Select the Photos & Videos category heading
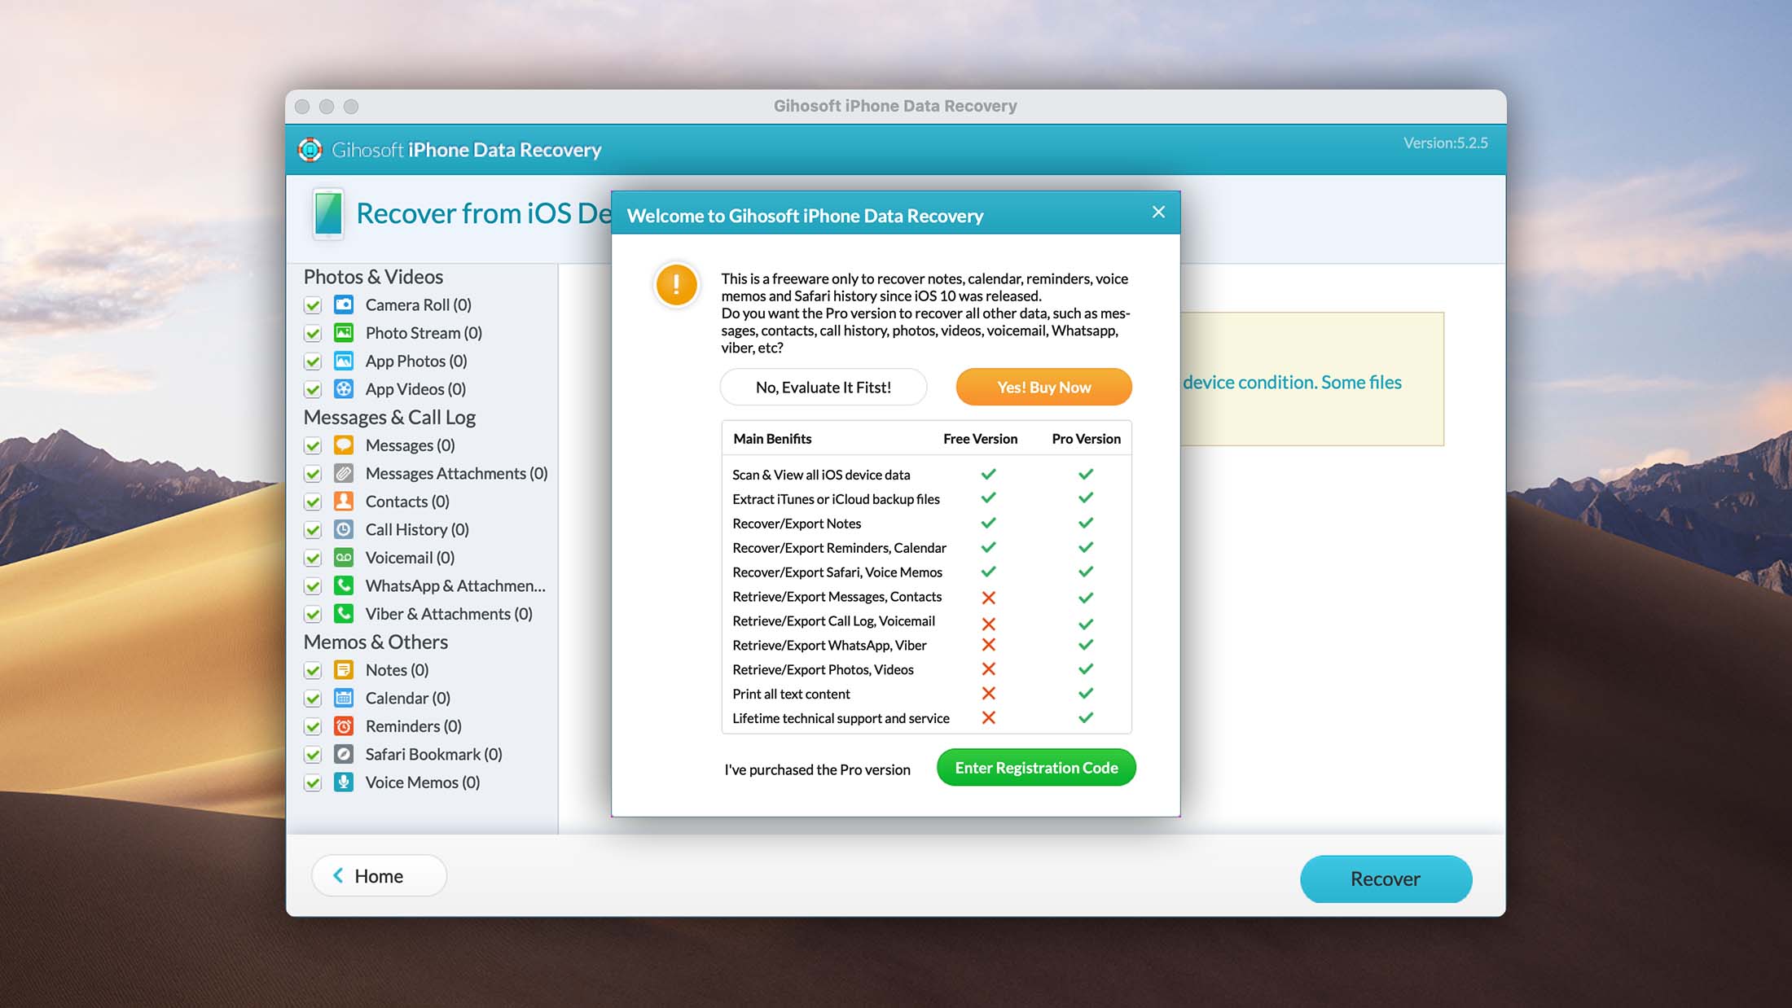The image size is (1792, 1008). coord(373,277)
